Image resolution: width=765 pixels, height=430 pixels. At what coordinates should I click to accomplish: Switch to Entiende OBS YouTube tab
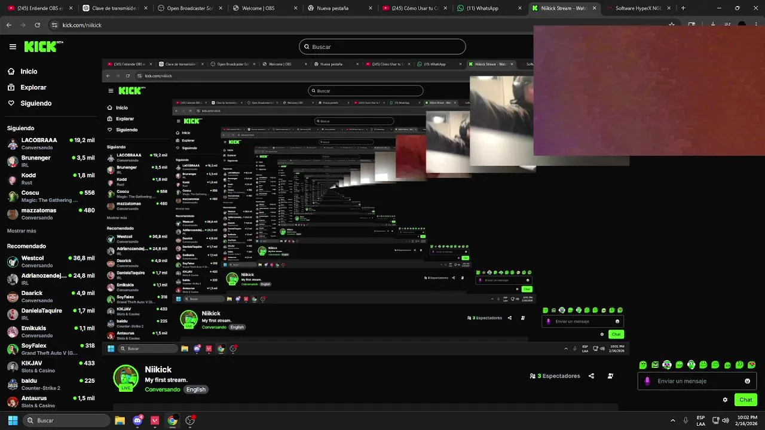click(40, 8)
